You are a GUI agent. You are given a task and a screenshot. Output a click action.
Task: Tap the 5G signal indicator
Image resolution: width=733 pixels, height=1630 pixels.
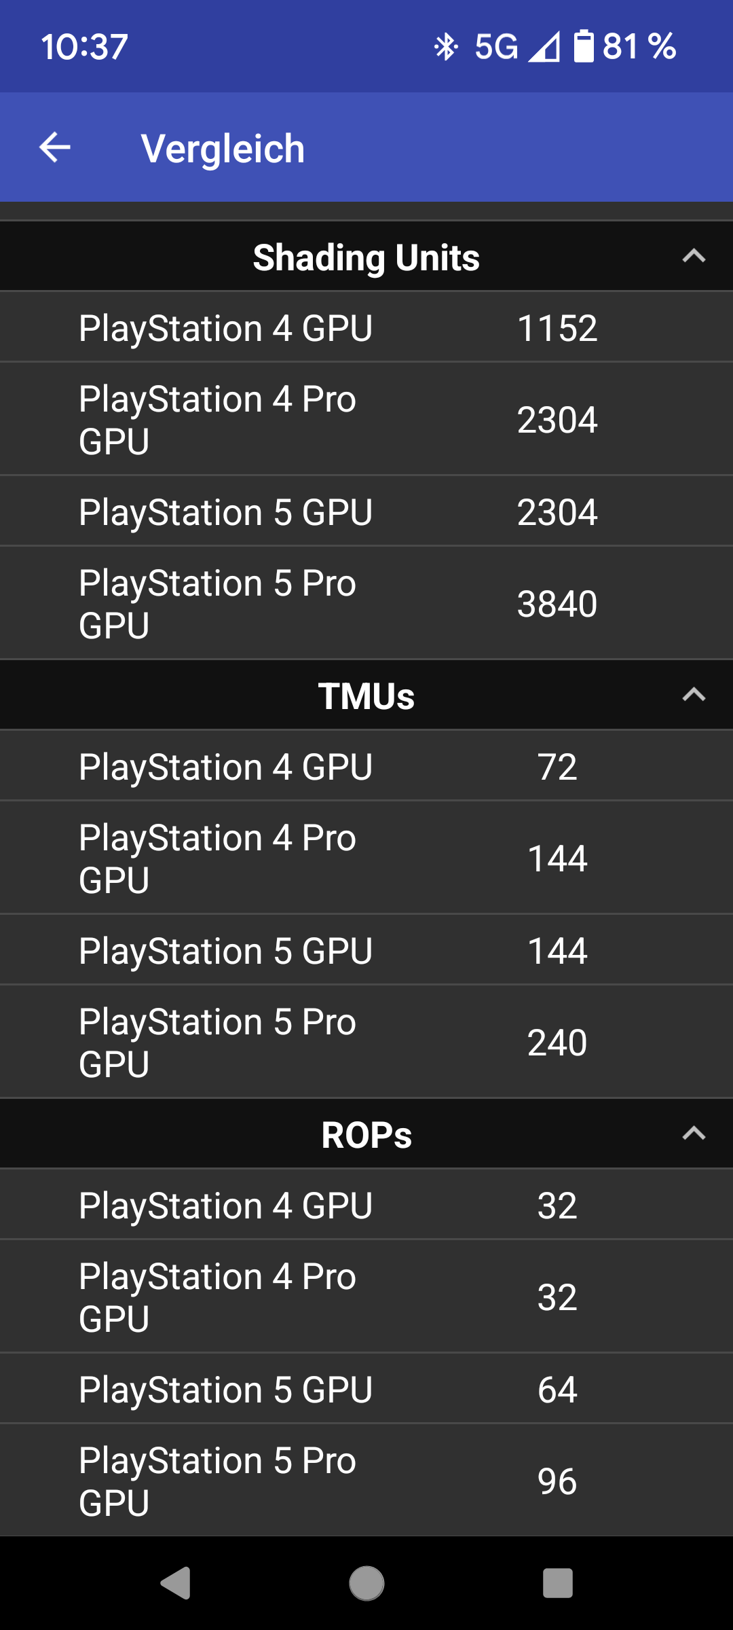point(496,46)
